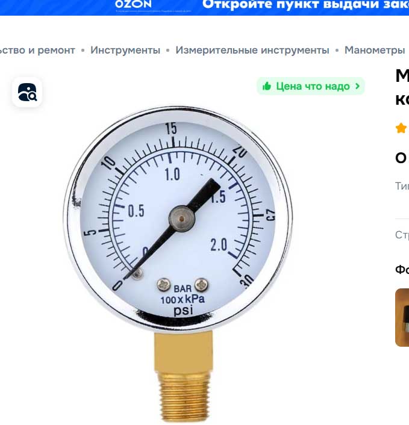The height and width of the screenshot is (425, 409).
Task: Open the search-by-photo similar items icon
Action: coord(27,92)
